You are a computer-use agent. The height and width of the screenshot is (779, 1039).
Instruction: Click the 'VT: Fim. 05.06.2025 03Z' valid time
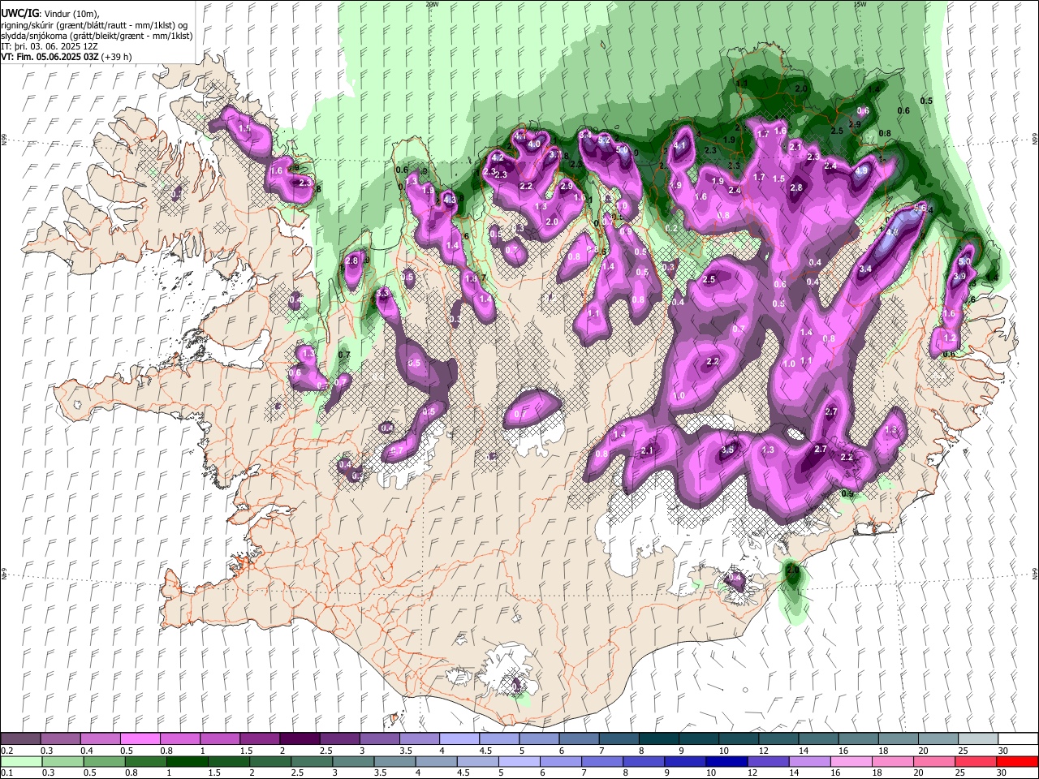tap(50, 57)
